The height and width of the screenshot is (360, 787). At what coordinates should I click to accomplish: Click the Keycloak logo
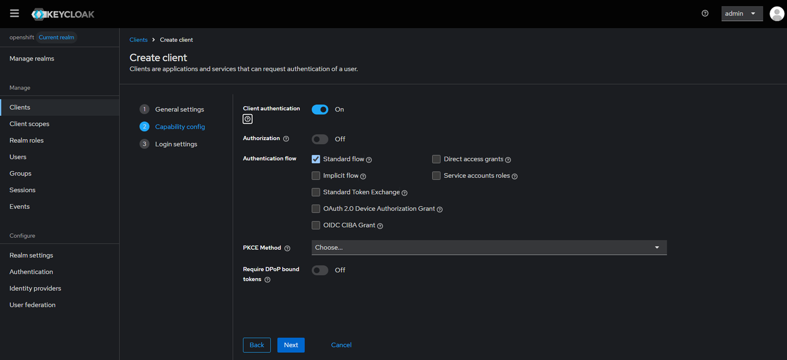click(x=63, y=14)
